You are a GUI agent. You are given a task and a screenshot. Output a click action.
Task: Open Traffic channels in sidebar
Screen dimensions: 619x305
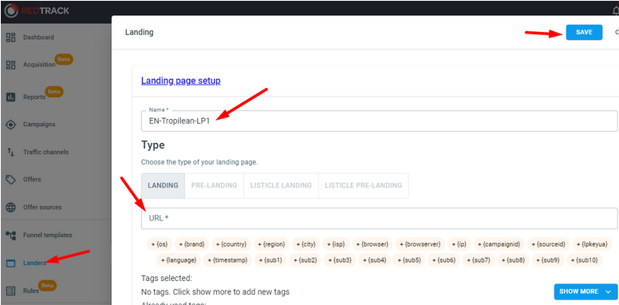[x=45, y=152]
